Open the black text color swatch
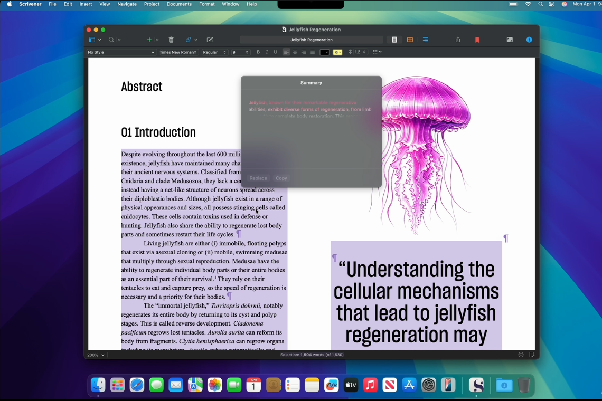Viewport: 602px width, 401px height. (324, 52)
